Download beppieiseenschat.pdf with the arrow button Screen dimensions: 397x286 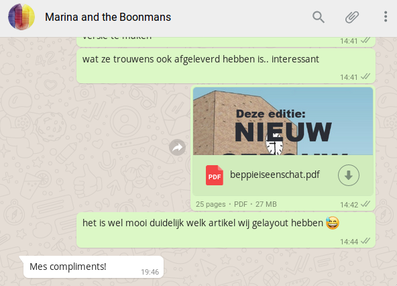point(349,175)
